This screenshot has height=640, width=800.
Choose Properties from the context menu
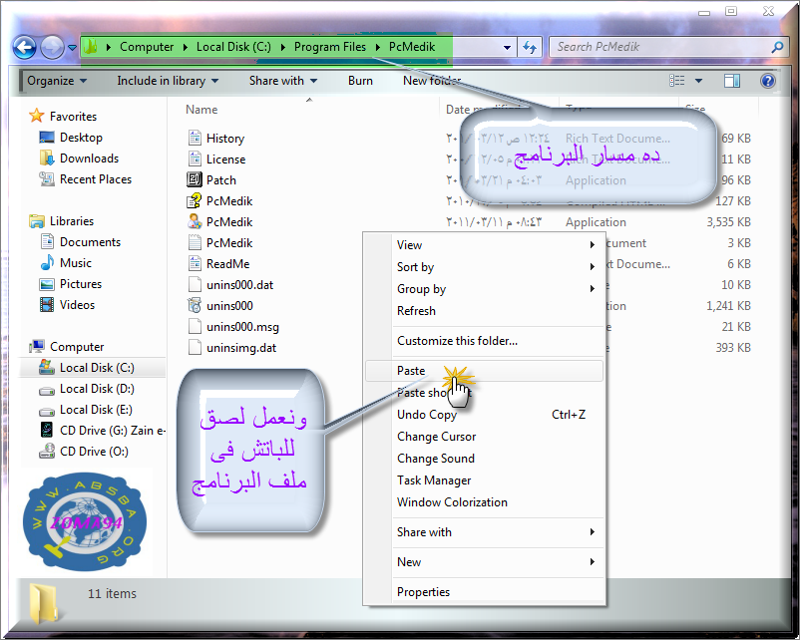click(484, 592)
